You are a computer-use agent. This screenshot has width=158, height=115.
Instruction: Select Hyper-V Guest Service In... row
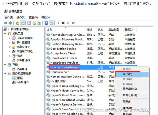(81, 90)
